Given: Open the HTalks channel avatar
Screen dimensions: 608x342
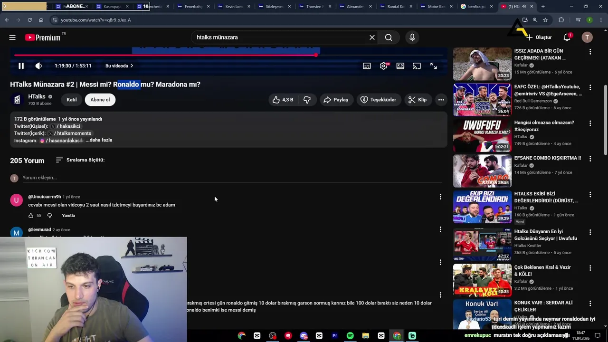Looking at the screenshot, I should click(17, 100).
